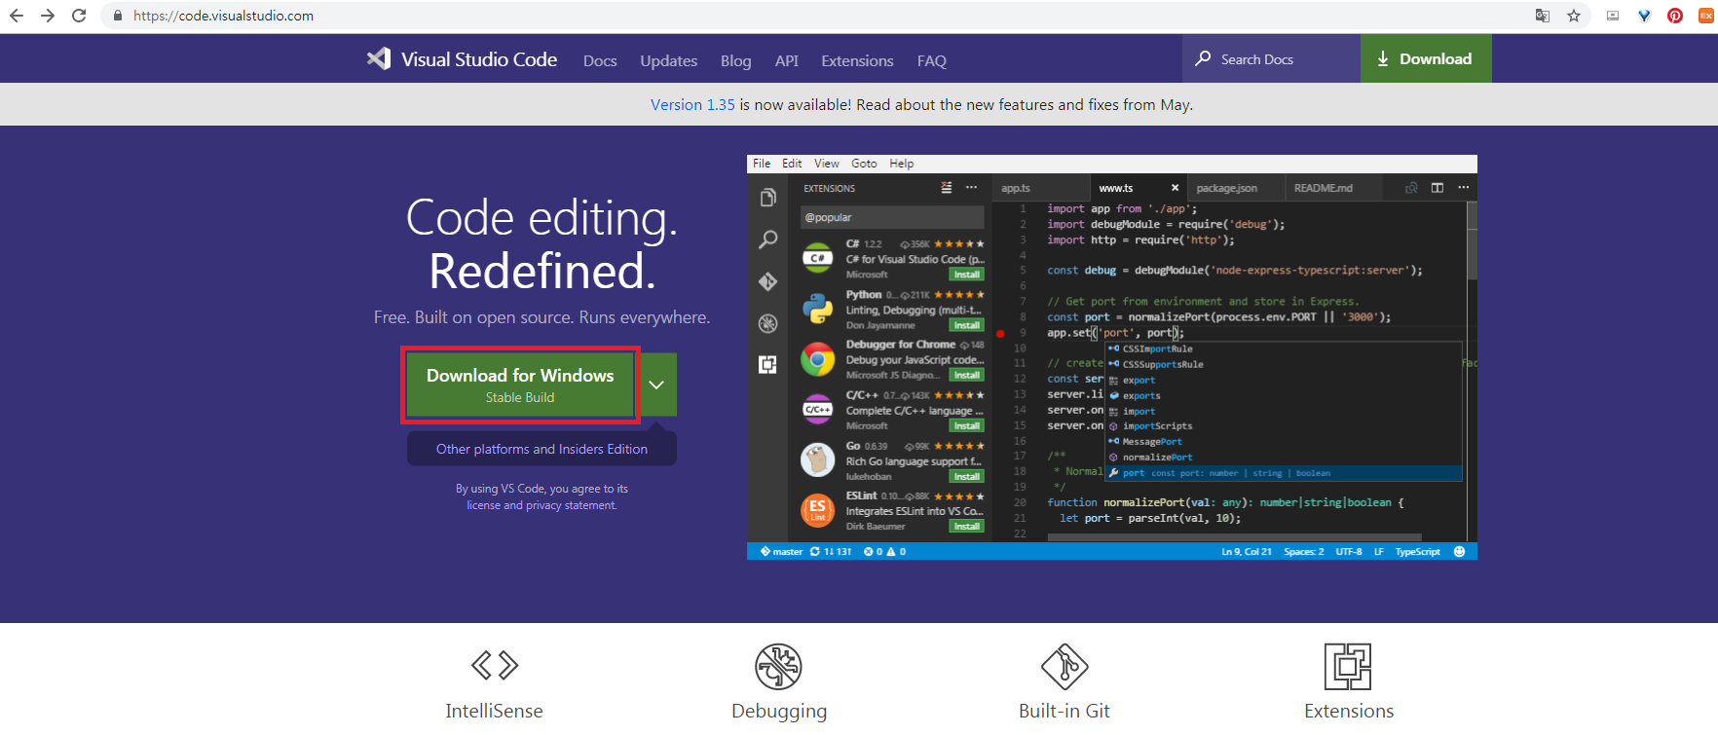Screen dimensions: 1718x735
Task: Click the Extensions heading below icon
Action: click(x=1349, y=711)
